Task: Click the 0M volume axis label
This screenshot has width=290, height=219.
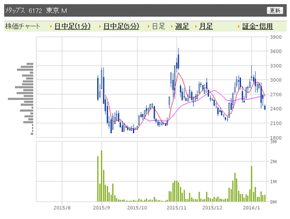Action: [273, 202]
